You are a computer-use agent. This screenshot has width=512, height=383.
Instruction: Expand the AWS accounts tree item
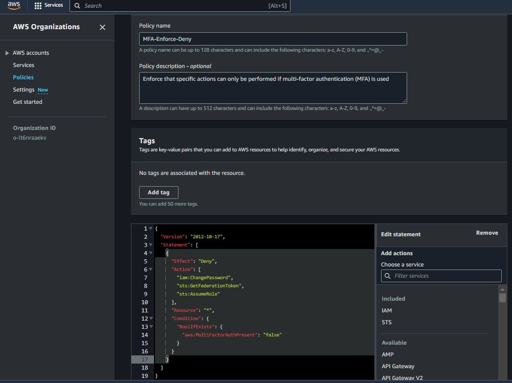(x=7, y=53)
